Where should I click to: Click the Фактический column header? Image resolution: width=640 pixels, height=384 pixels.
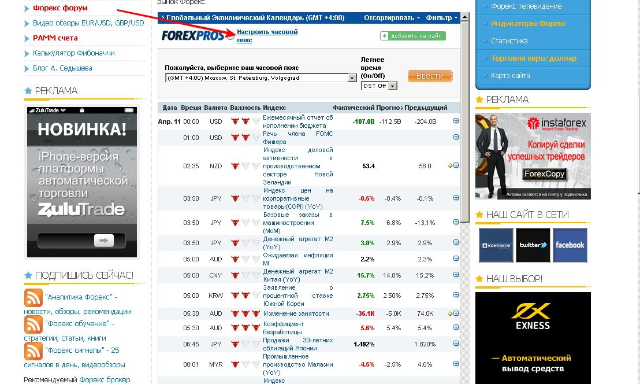click(354, 108)
